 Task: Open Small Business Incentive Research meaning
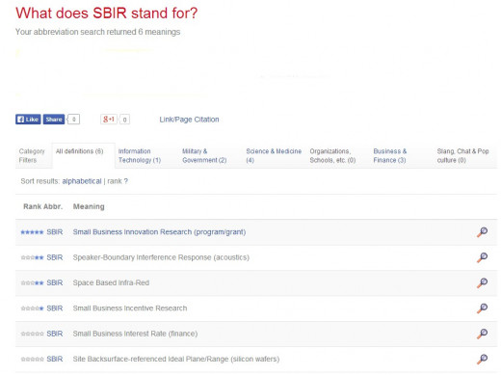pyautogui.click(x=130, y=308)
